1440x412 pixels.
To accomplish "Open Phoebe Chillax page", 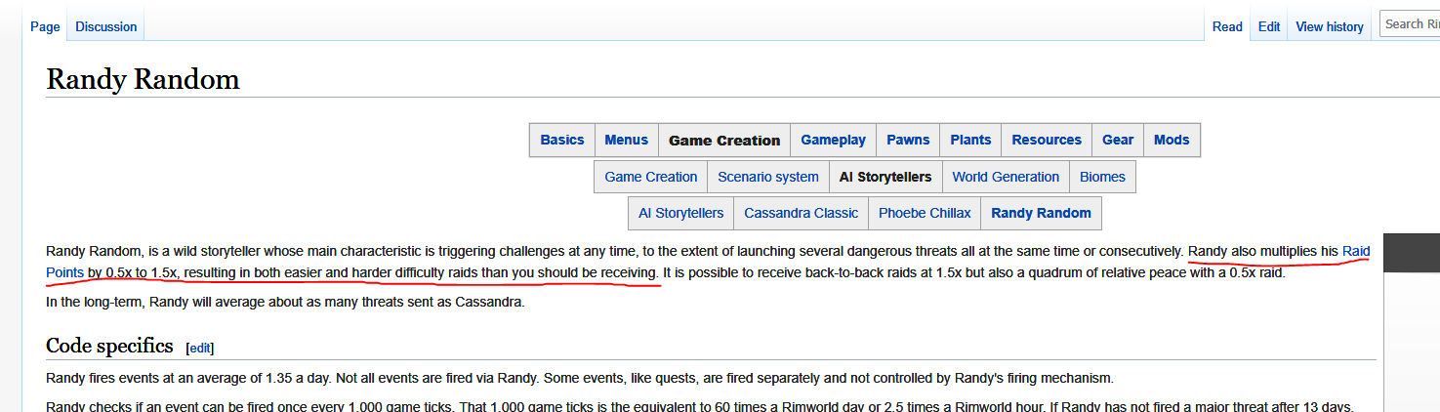I will [925, 213].
